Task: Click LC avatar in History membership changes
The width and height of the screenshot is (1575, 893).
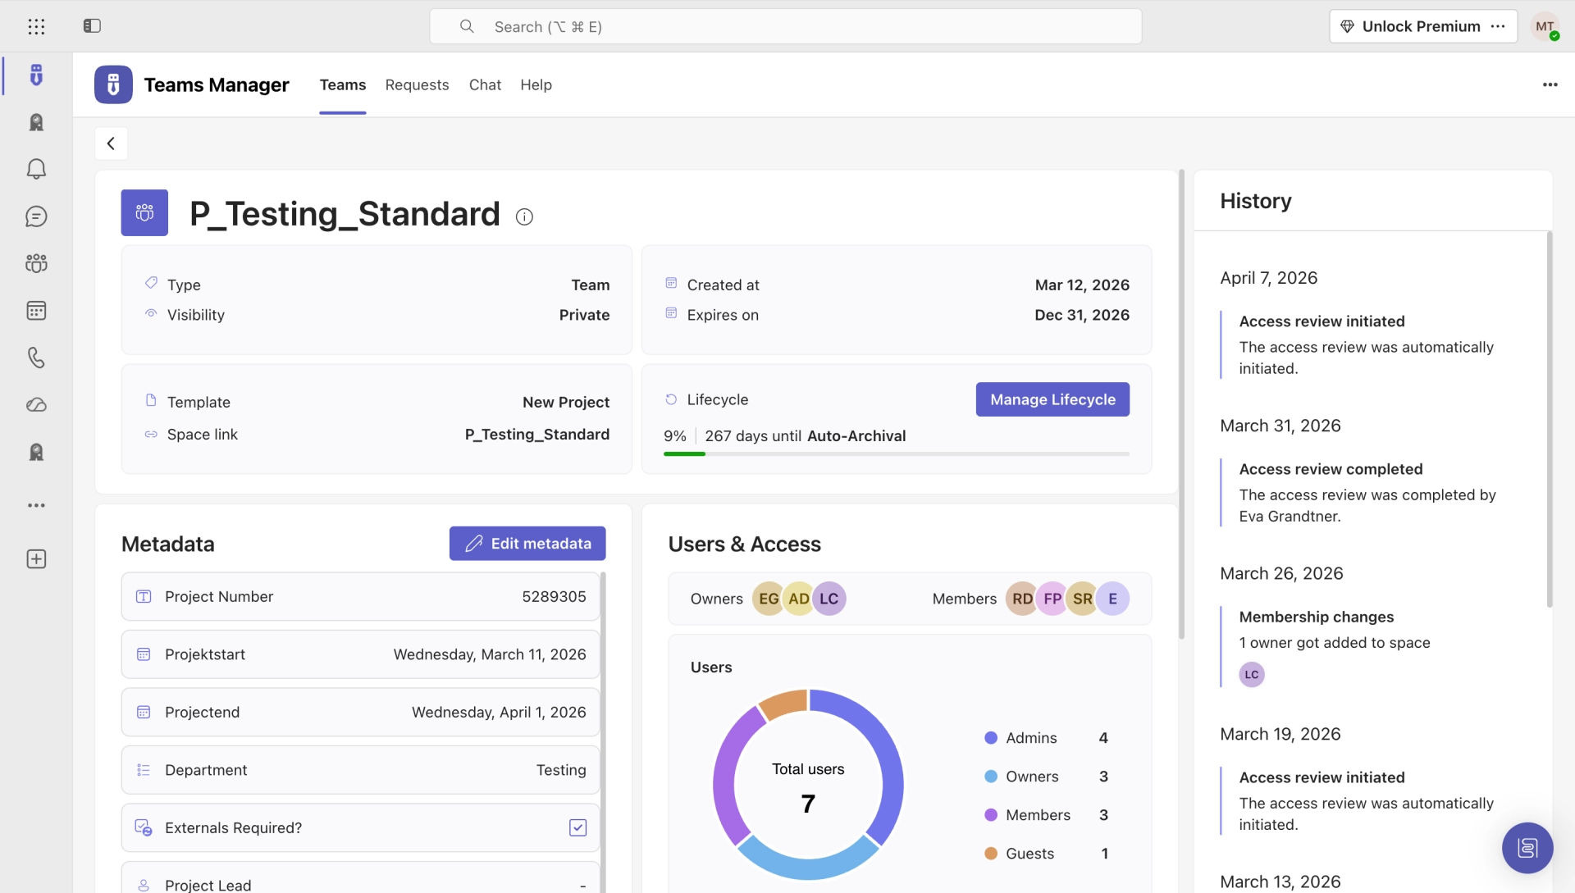Action: (x=1252, y=675)
